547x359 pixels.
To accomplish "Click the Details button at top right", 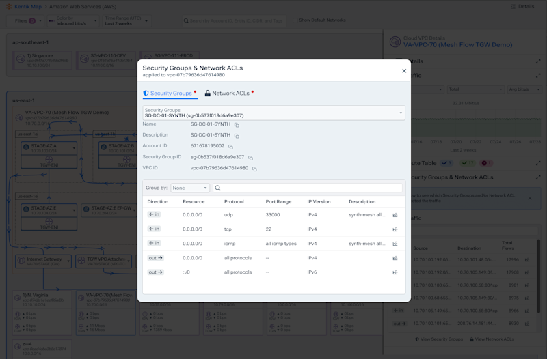I will [x=522, y=7].
